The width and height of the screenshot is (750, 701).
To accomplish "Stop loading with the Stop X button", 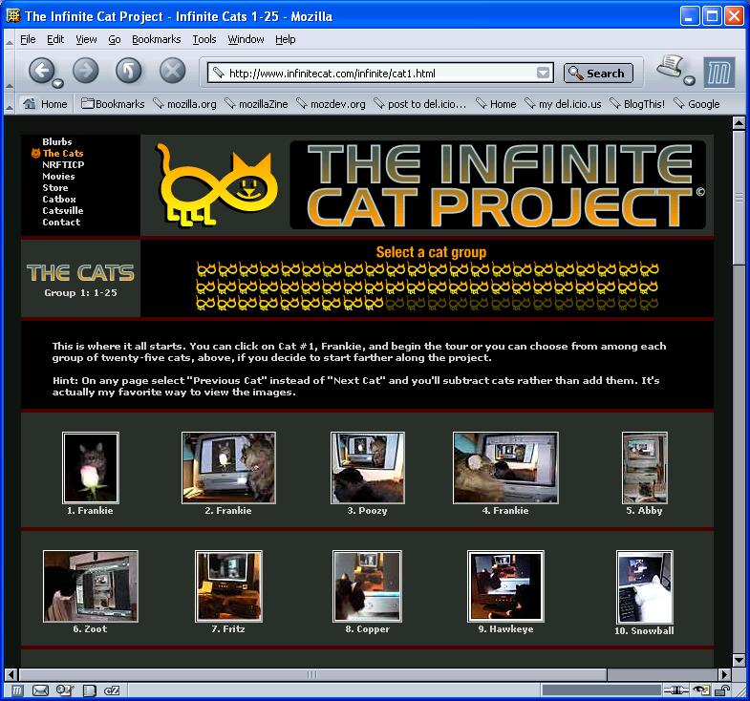I will click(x=172, y=71).
